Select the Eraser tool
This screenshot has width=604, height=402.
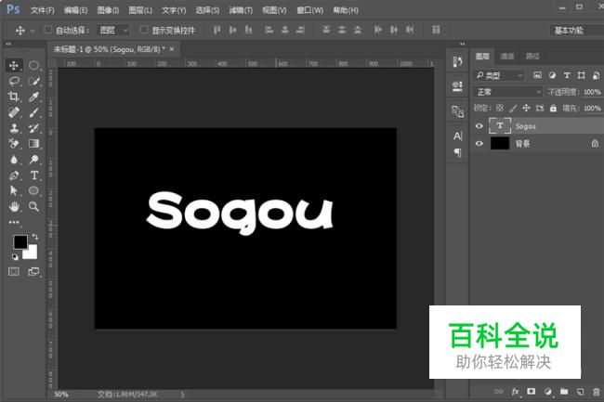[x=14, y=144]
